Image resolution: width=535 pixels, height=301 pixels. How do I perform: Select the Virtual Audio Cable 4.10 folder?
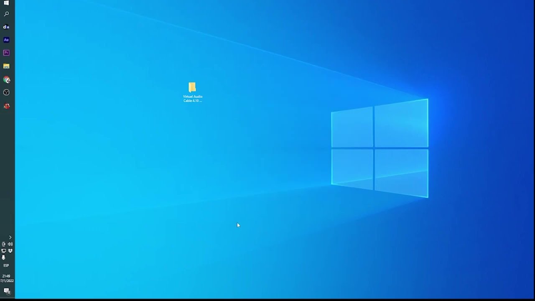point(192,92)
